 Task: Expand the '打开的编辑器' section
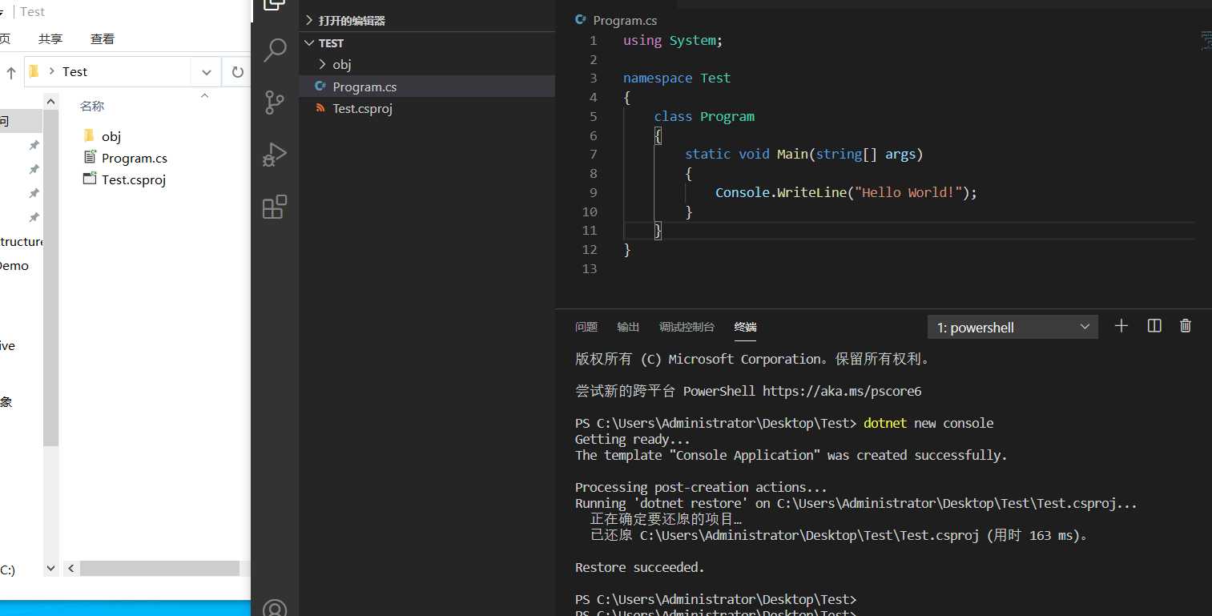coord(427,20)
